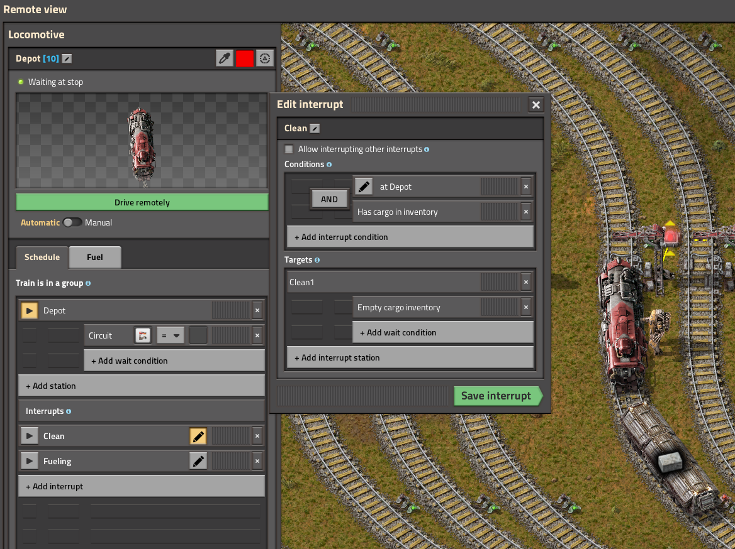The image size is (735, 549).
Task: Rename the Depot [10] train stop
Action: click(67, 58)
